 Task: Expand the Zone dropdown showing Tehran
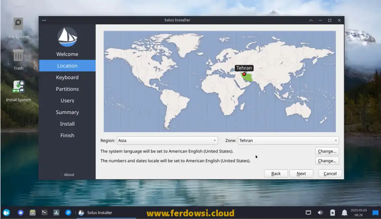click(x=288, y=141)
